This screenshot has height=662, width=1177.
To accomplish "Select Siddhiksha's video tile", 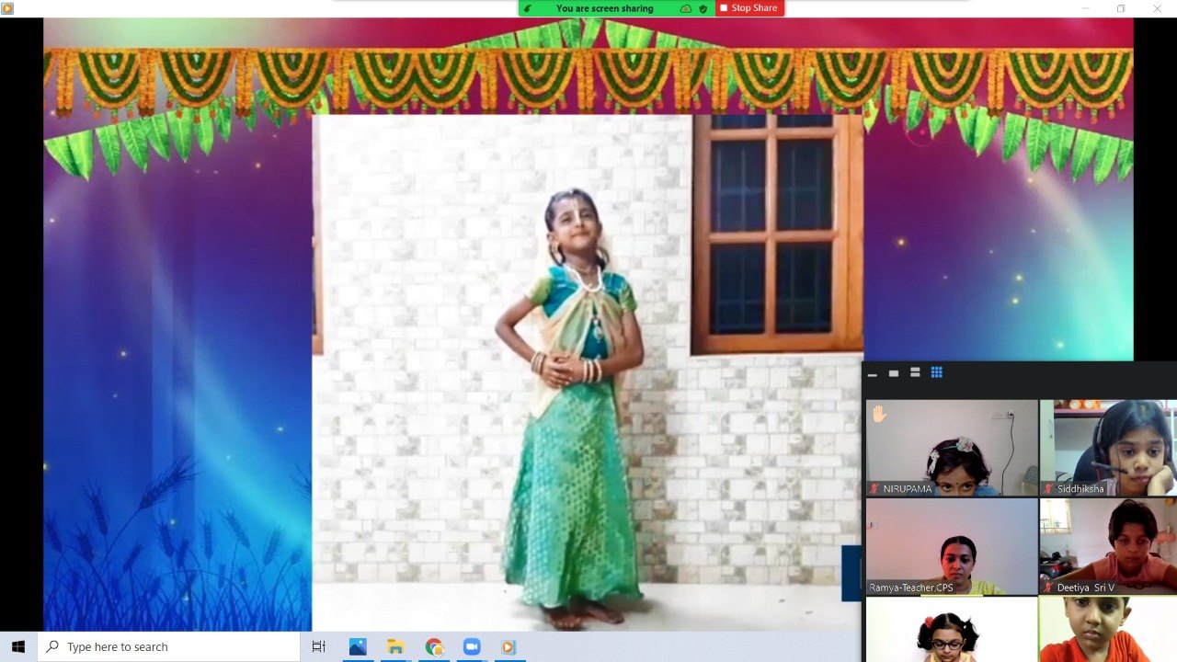I will (1108, 448).
